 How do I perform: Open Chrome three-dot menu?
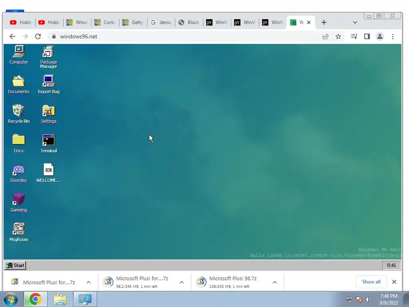393,36
